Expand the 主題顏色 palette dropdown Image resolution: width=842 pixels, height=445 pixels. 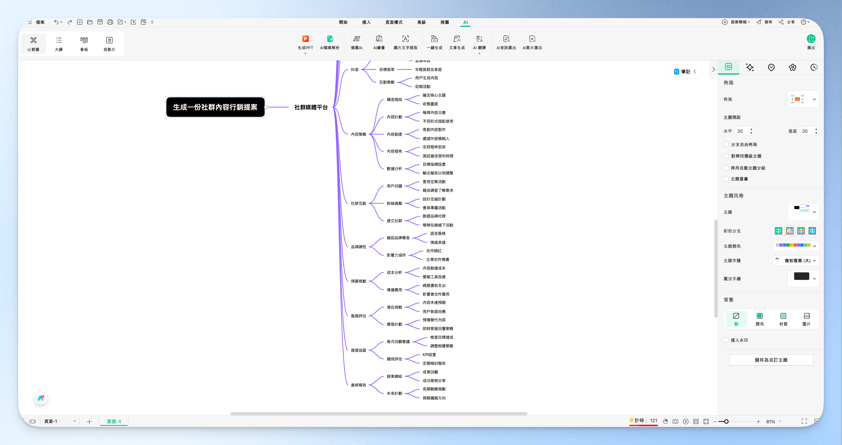coord(796,246)
